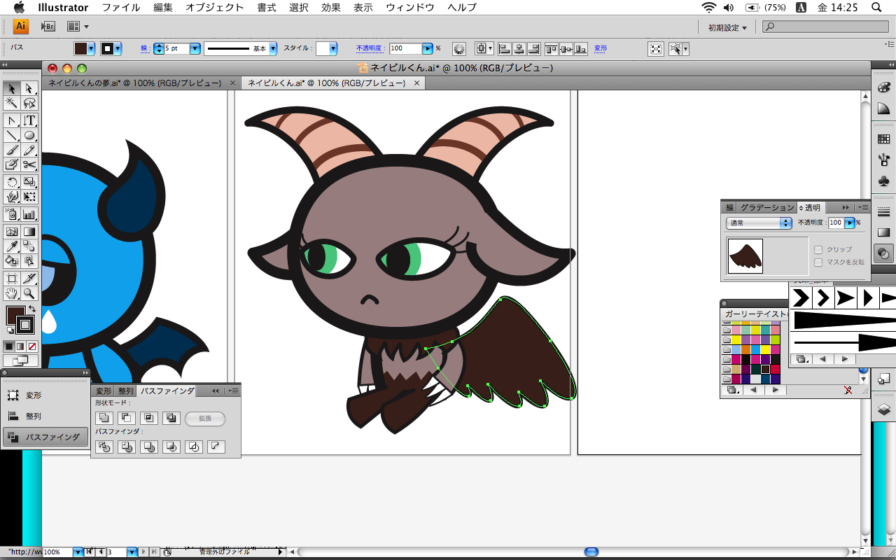Expand the stroke weight dropdown
The width and height of the screenshot is (896, 560).
[x=195, y=49]
